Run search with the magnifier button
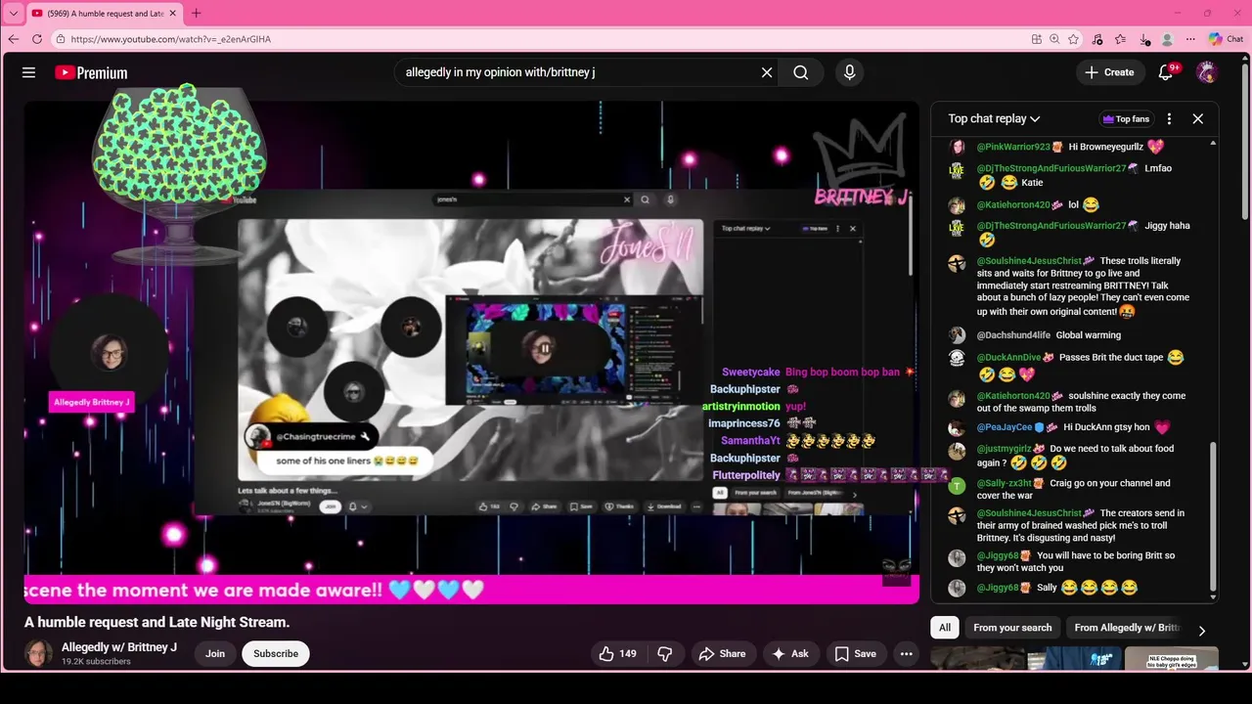 pyautogui.click(x=801, y=72)
